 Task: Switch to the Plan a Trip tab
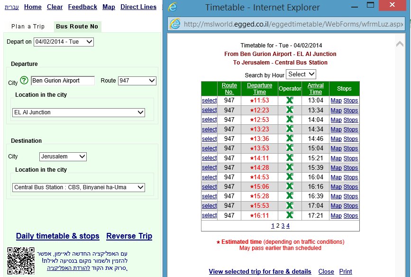click(27, 27)
